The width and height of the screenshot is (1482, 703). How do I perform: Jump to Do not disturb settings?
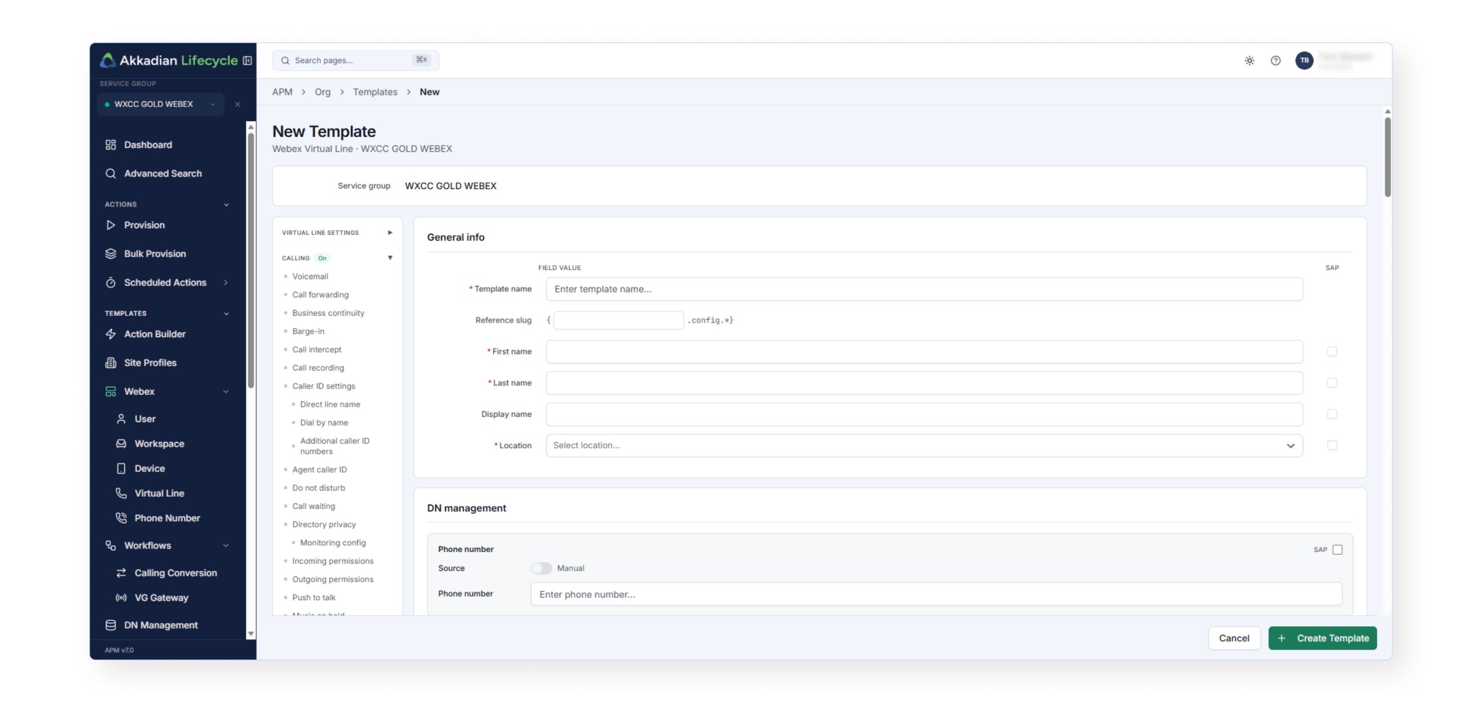(318, 488)
